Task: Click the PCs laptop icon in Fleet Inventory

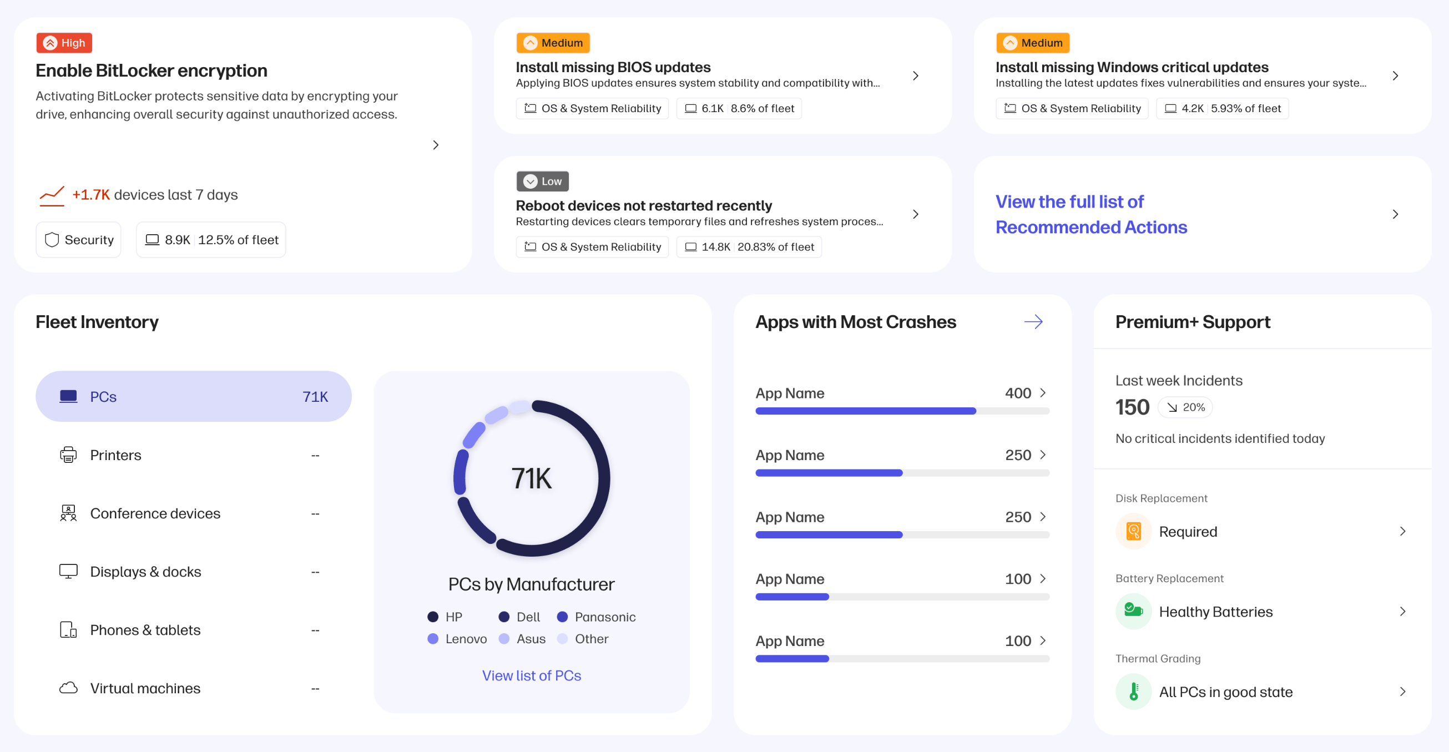Action: pyautogui.click(x=68, y=396)
